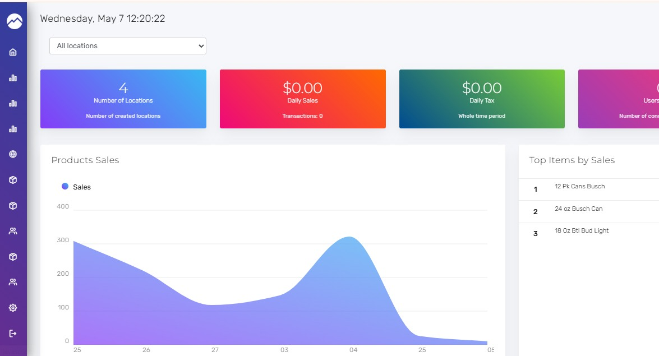
Task: Click rank number 2 in Top Items
Action: coord(536,212)
